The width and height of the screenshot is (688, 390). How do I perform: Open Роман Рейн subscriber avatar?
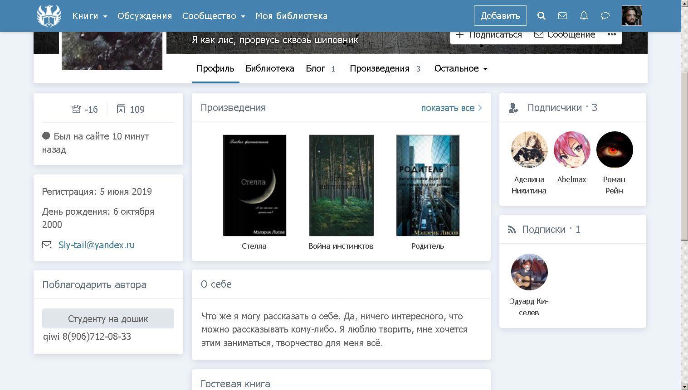(614, 150)
